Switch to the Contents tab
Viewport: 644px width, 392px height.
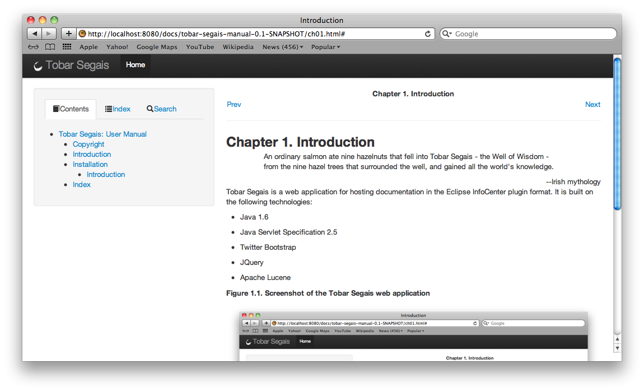coord(71,109)
